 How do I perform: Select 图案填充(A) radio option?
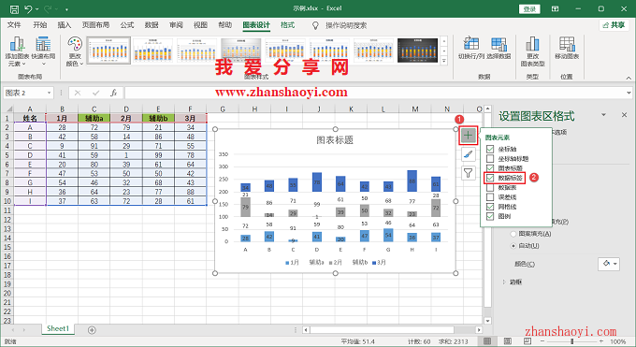[513, 234]
